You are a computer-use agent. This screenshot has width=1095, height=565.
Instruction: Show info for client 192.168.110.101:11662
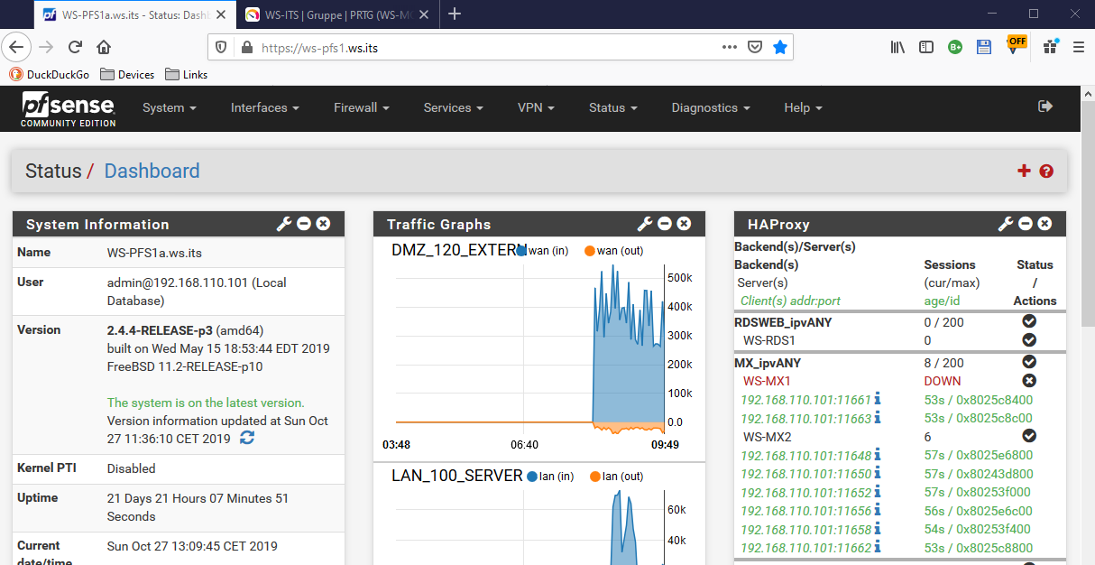878,547
